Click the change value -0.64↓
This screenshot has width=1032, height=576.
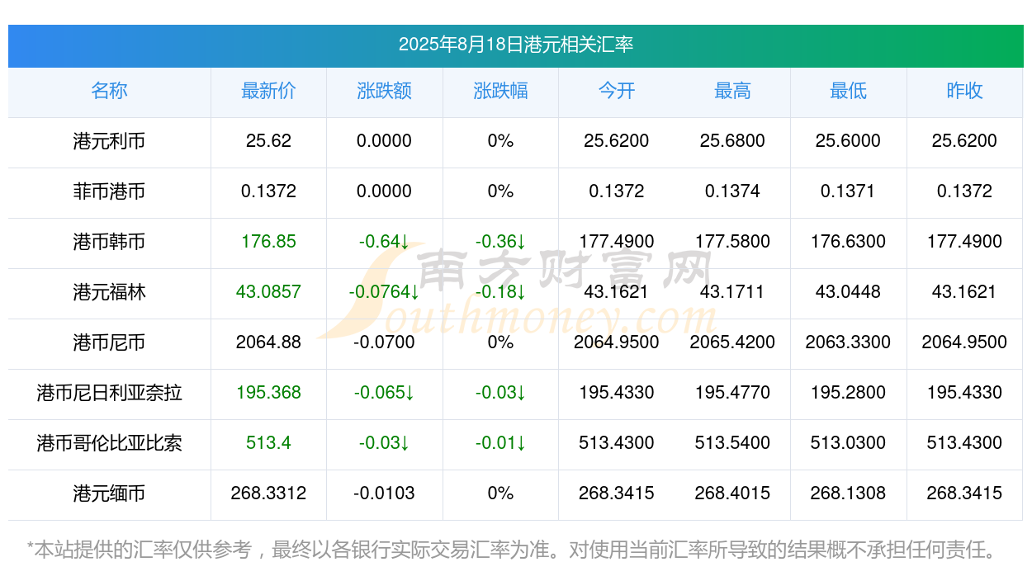click(x=384, y=242)
